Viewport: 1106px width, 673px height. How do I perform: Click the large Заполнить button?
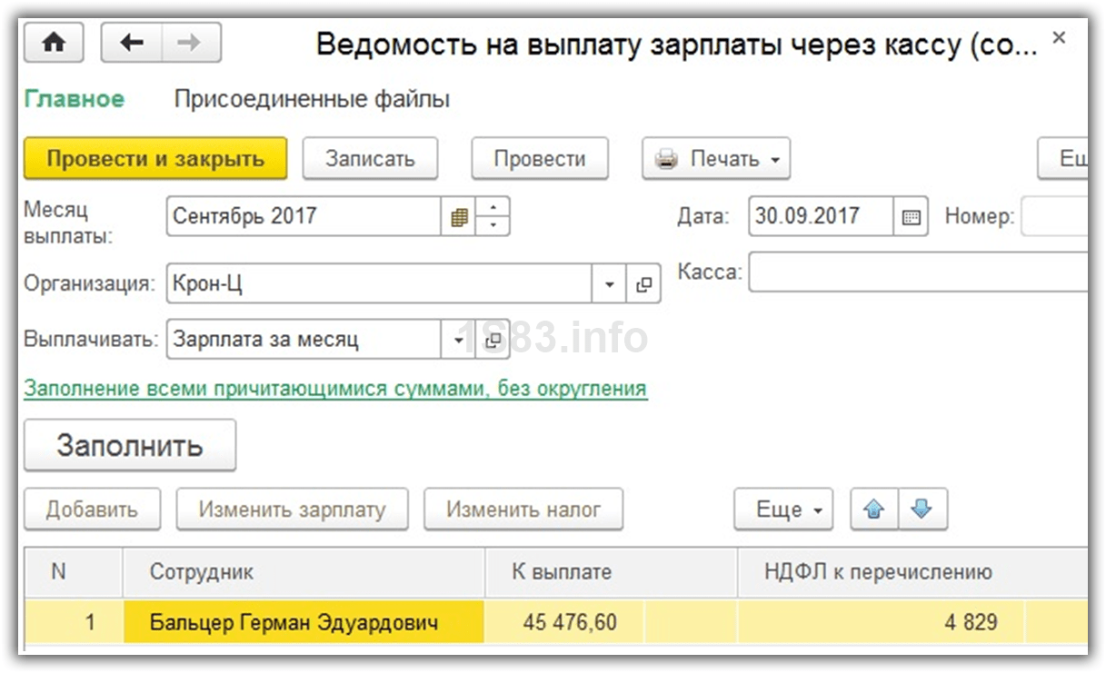click(x=130, y=445)
